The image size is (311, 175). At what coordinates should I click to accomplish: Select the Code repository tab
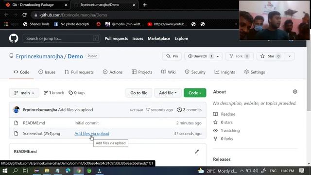pyautogui.click(x=21, y=72)
